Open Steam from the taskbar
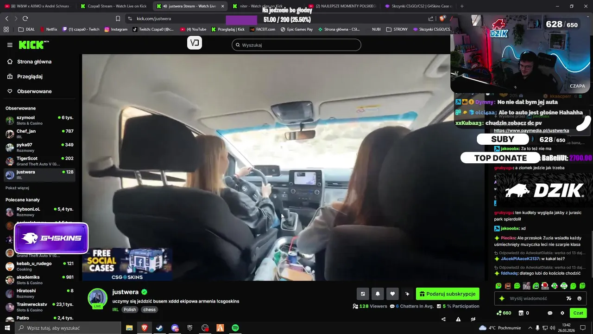The height and width of the screenshot is (334, 593). click(x=159, y=328)
